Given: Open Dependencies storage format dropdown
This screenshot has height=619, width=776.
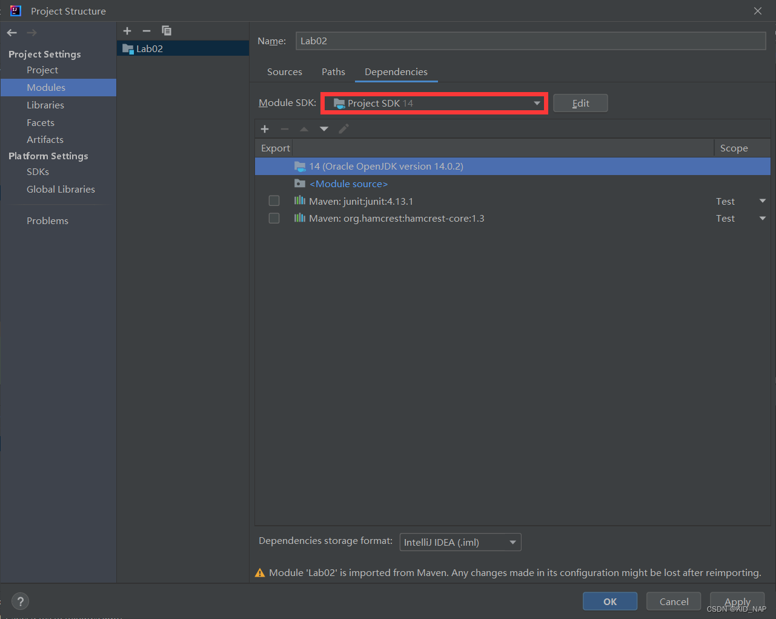Looking at the screenshot, I should (512, 542).
